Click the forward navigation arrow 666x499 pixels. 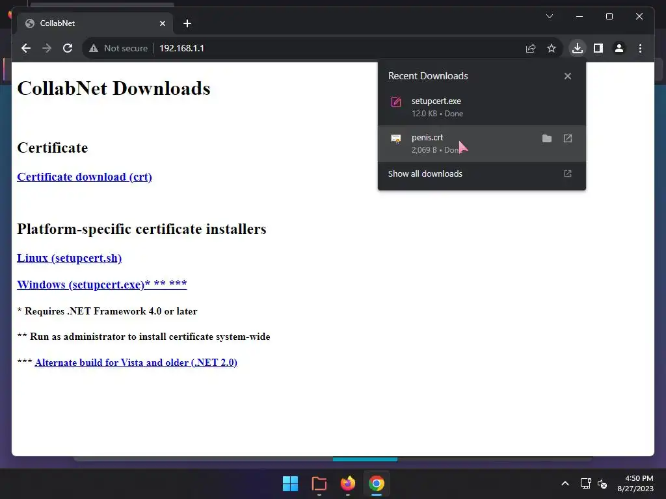coord(47,48)
